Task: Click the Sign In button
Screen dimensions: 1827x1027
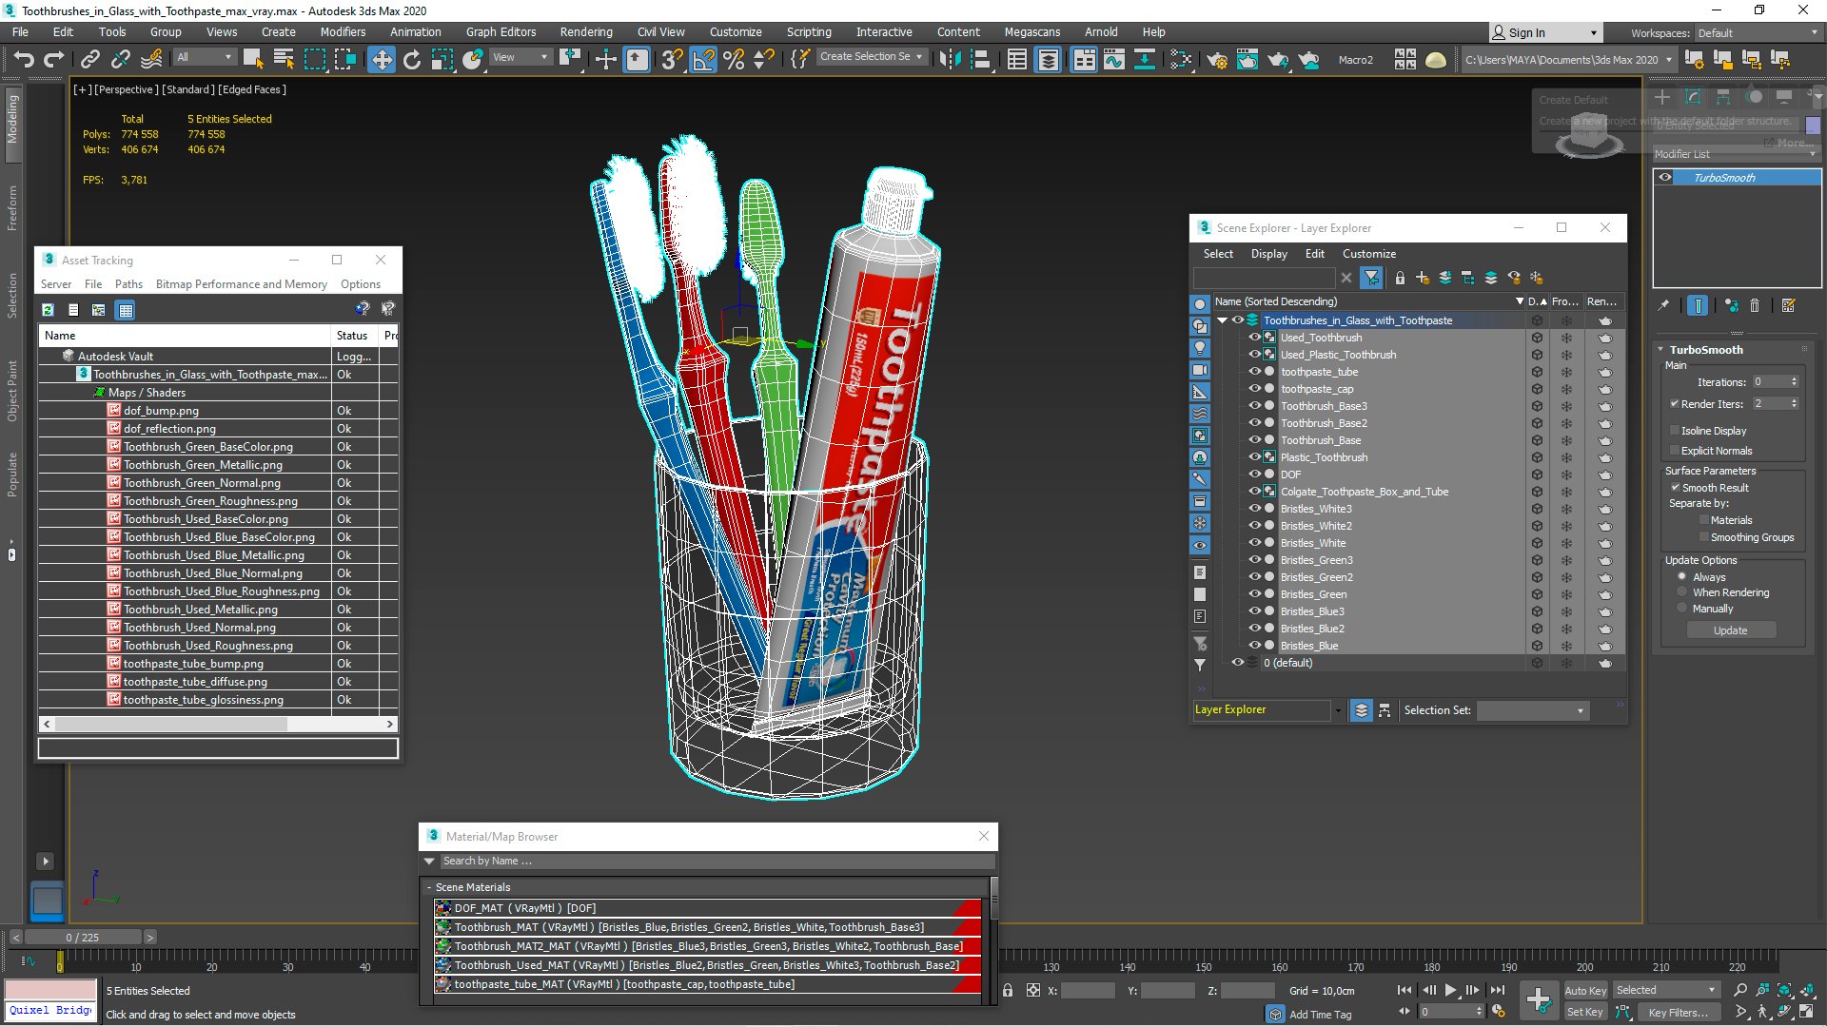Action: (1544, 32)
